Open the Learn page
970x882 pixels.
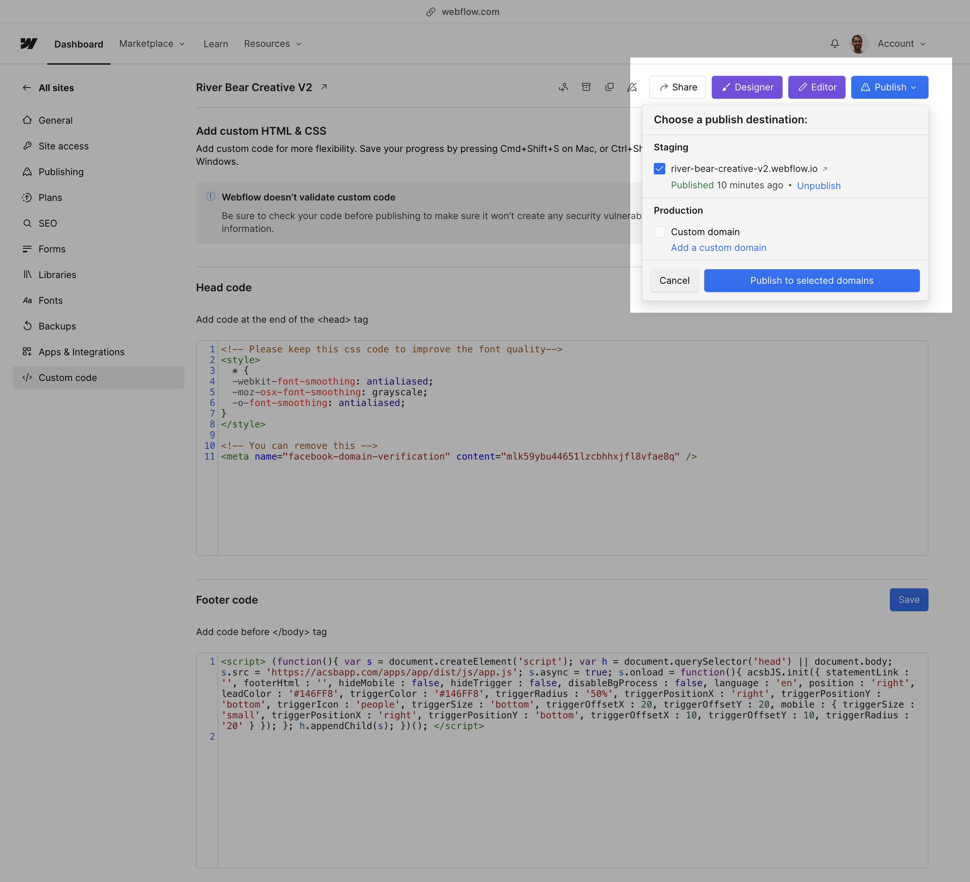[x=216, y=44]
